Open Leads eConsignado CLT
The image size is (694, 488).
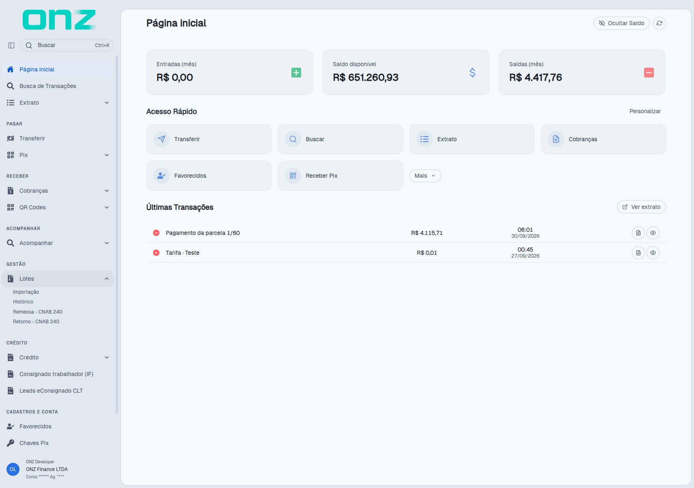pos(58,391)
